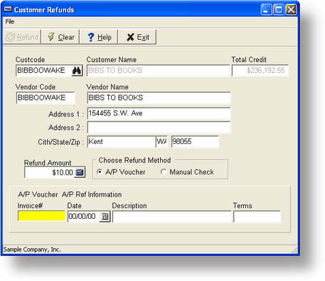
Task: Click the Clear lightning bolt toolbar button
Action: point(60,37)
